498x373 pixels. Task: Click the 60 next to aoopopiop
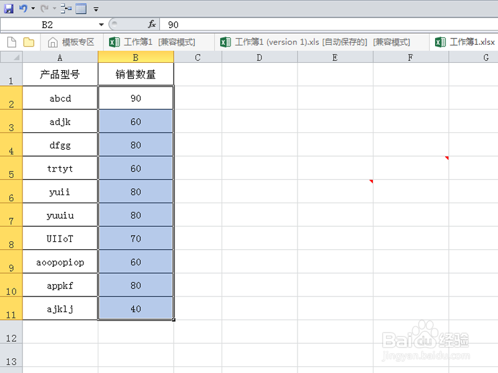[x=136, y=261]
